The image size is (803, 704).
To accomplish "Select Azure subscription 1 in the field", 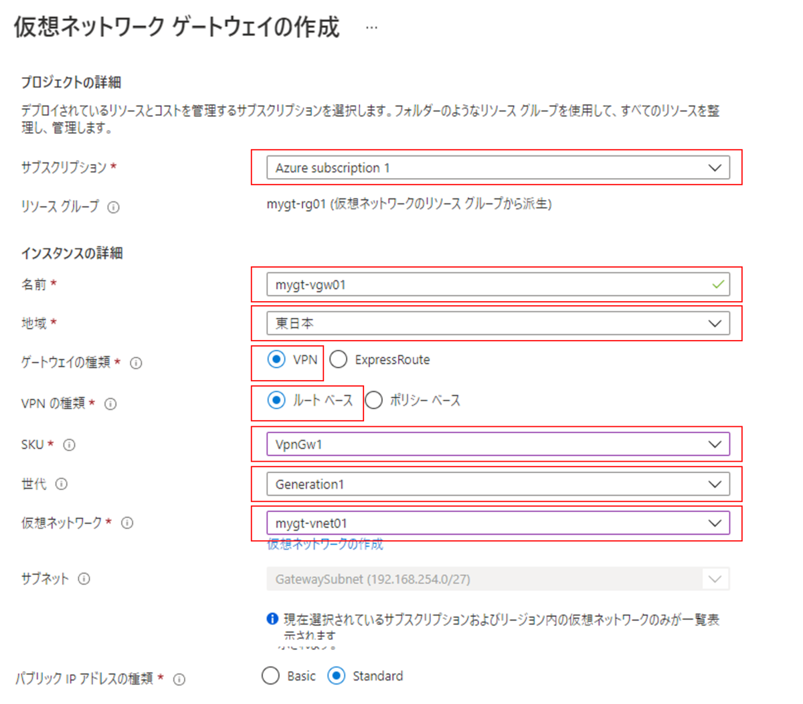I will 468,167.
